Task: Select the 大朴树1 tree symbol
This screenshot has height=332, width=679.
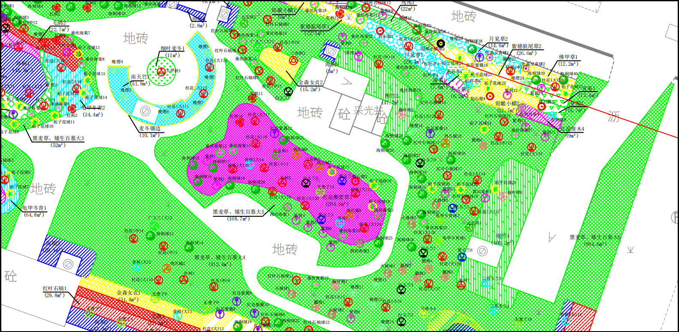Action: (x=161, y=71)
